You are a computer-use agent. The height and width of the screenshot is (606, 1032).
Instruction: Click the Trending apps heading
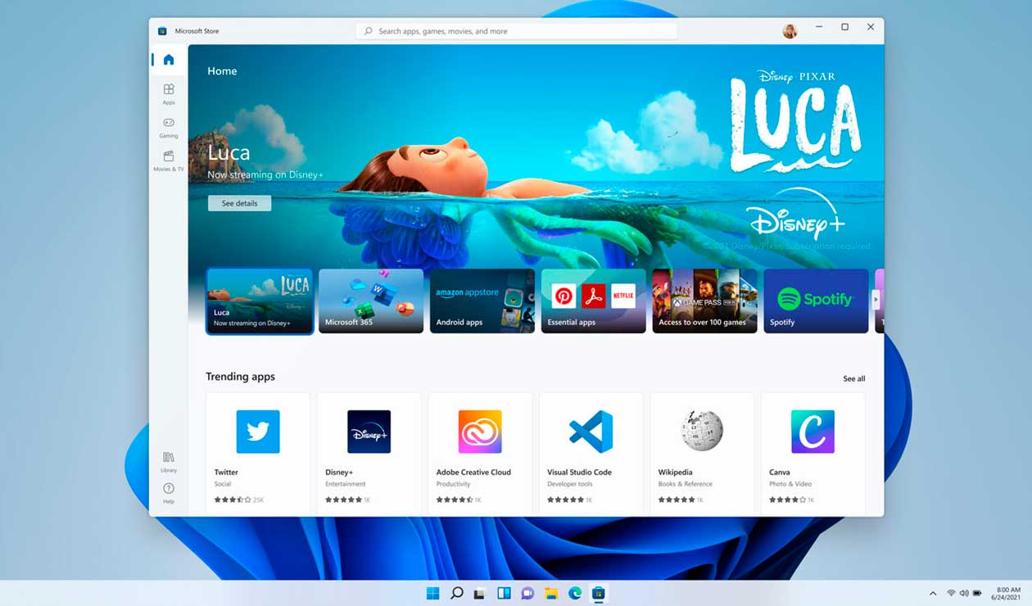(x=240, y=377)
